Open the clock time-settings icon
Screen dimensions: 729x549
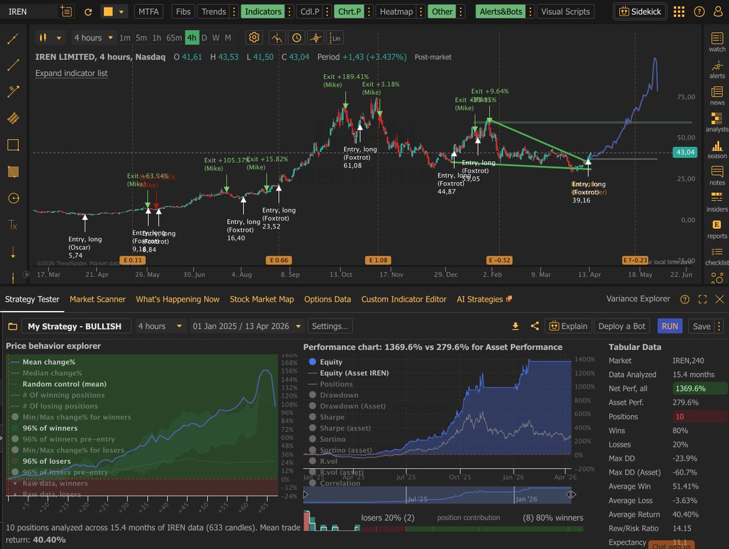(x=296, y=38)
